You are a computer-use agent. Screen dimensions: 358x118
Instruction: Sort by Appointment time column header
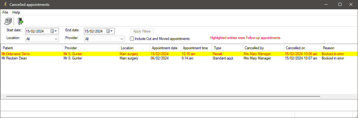pos(197,48)
